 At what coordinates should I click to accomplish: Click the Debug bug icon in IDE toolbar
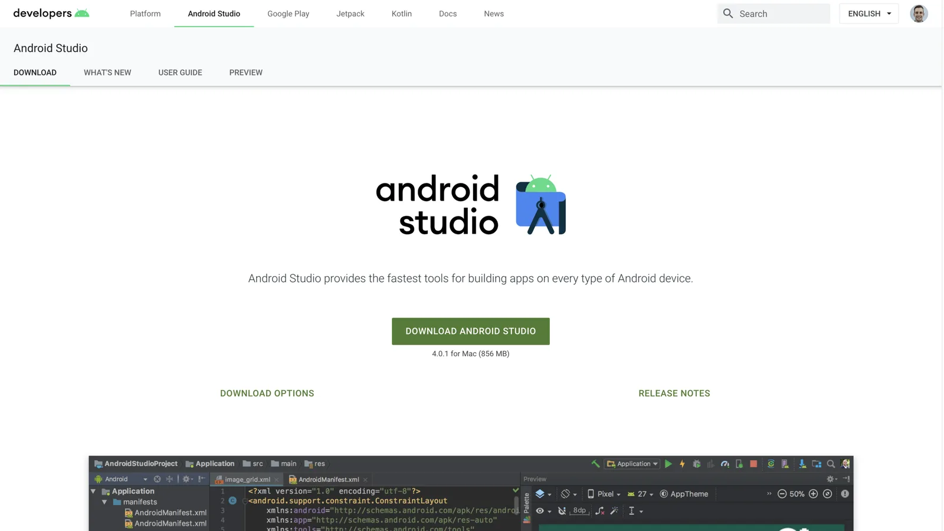pos(697,464)
